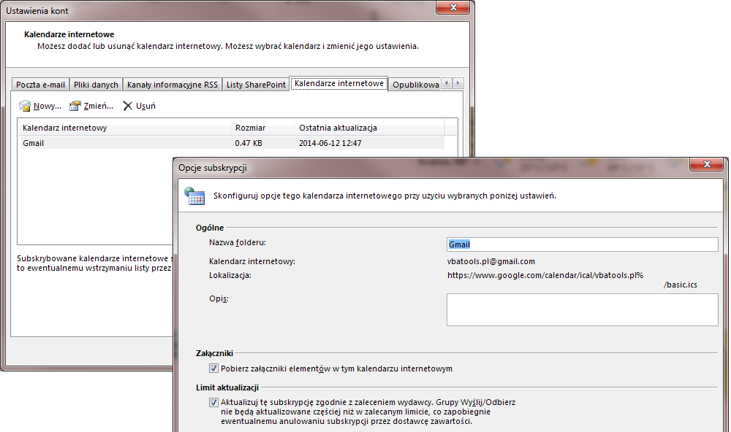731x432 pixels.
Task: Click the Załączniki section heading
Action: click(214, 353)
